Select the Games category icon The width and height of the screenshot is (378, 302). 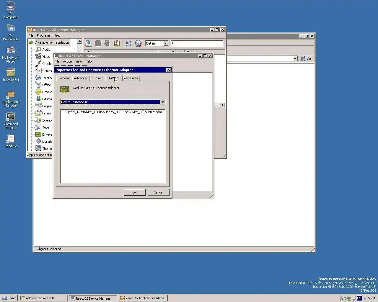38,71
